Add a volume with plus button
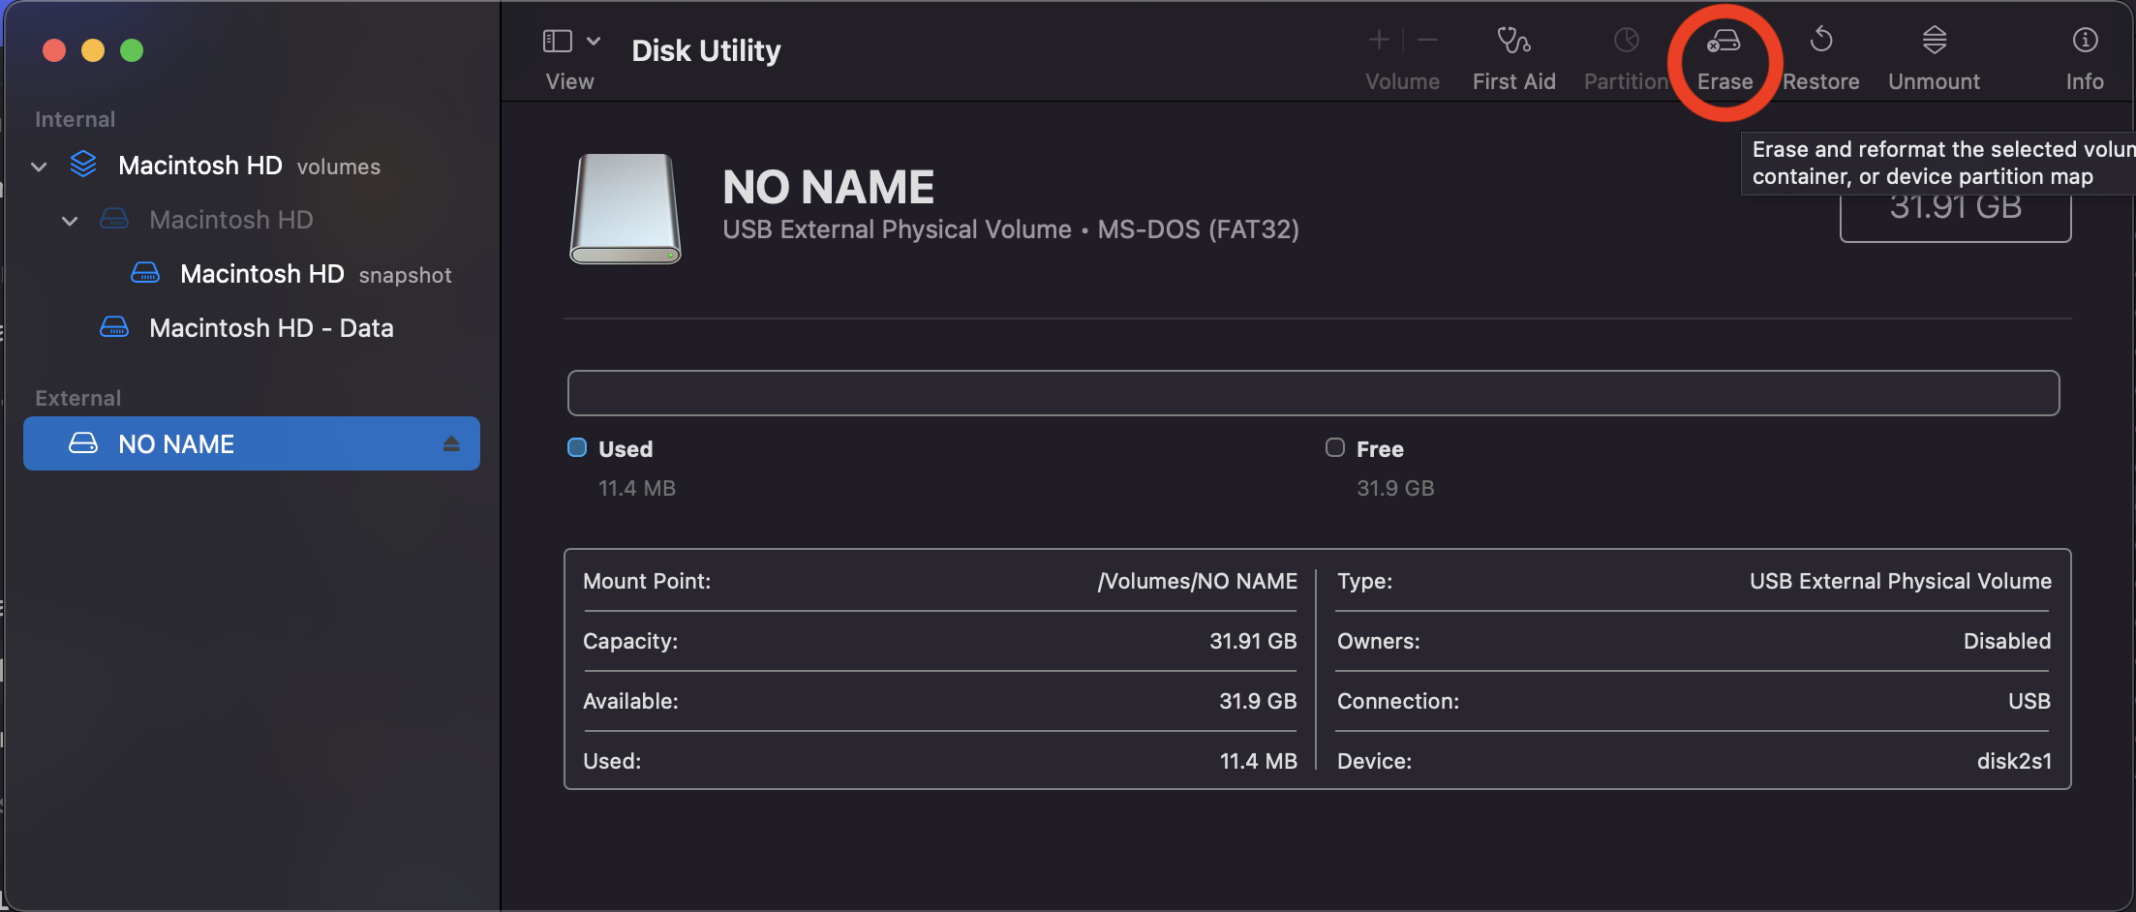 1379,40
